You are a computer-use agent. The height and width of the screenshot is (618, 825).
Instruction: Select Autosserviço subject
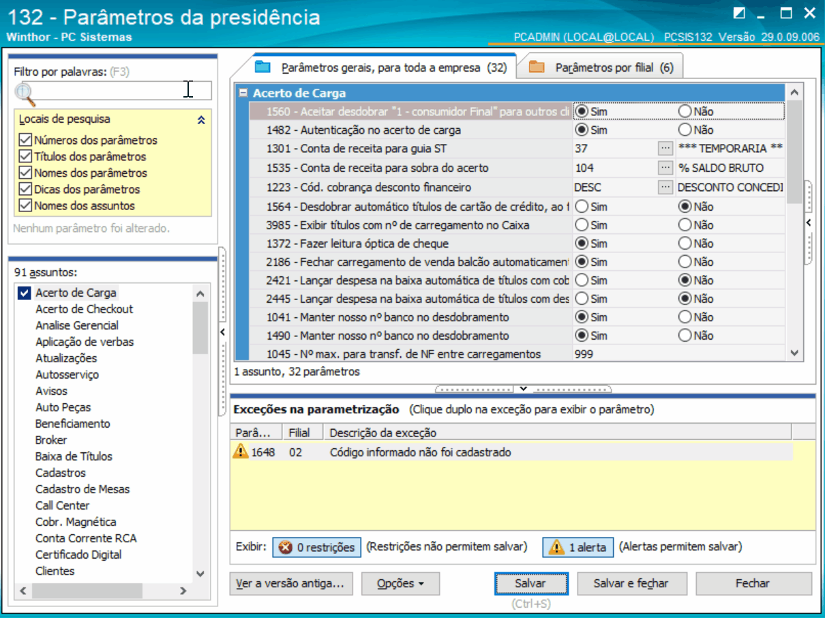(x=67, y=374)
